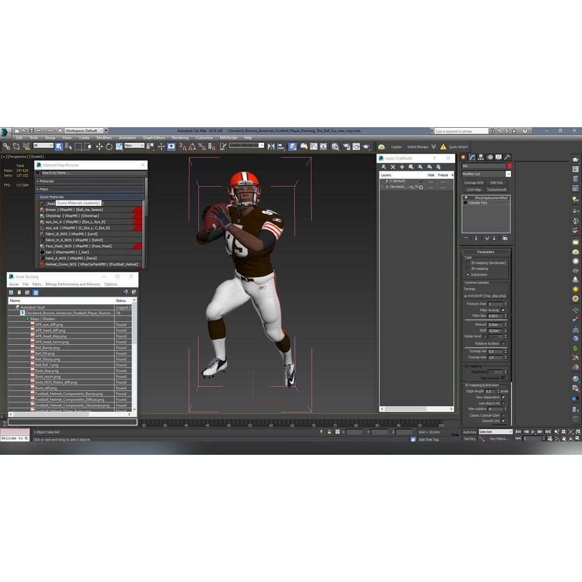This screenshot has height=582, width=582.
Task: Activate the Select Object tool
Action: coord(59,147)
